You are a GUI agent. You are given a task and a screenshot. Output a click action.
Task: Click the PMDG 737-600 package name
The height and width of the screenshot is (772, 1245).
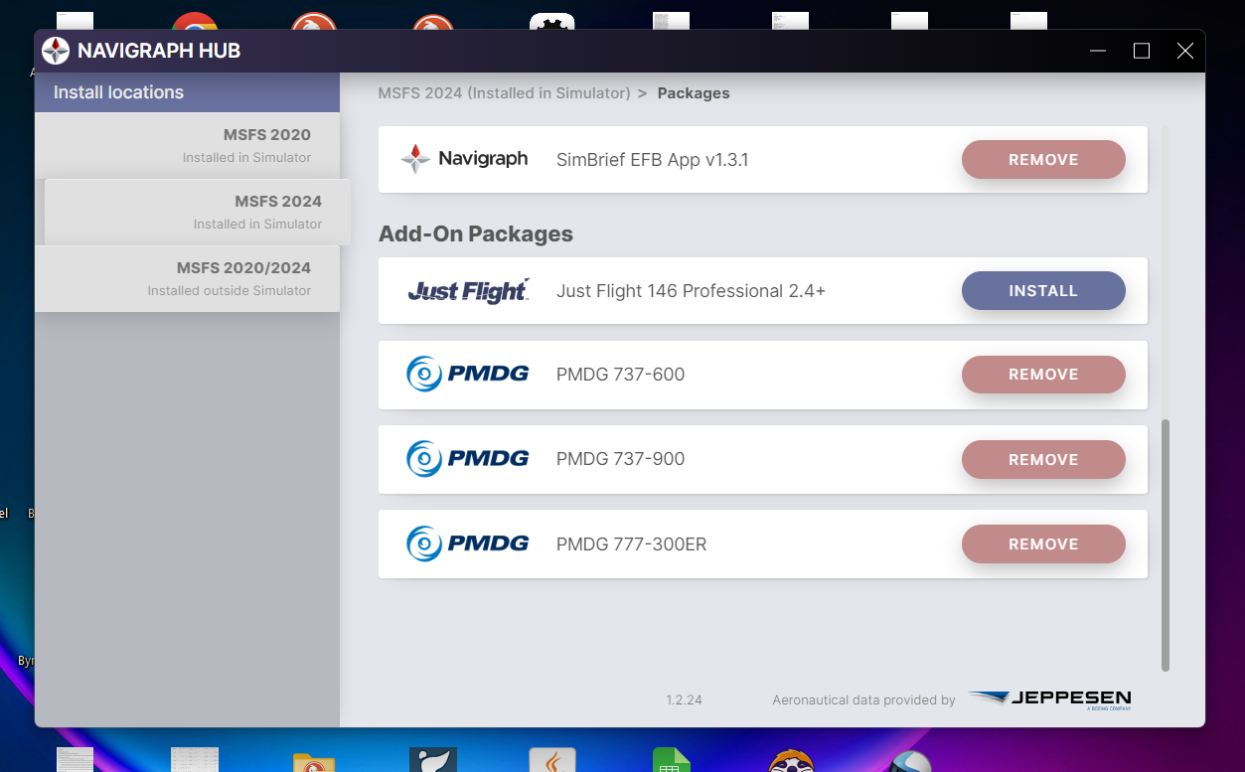620,375
